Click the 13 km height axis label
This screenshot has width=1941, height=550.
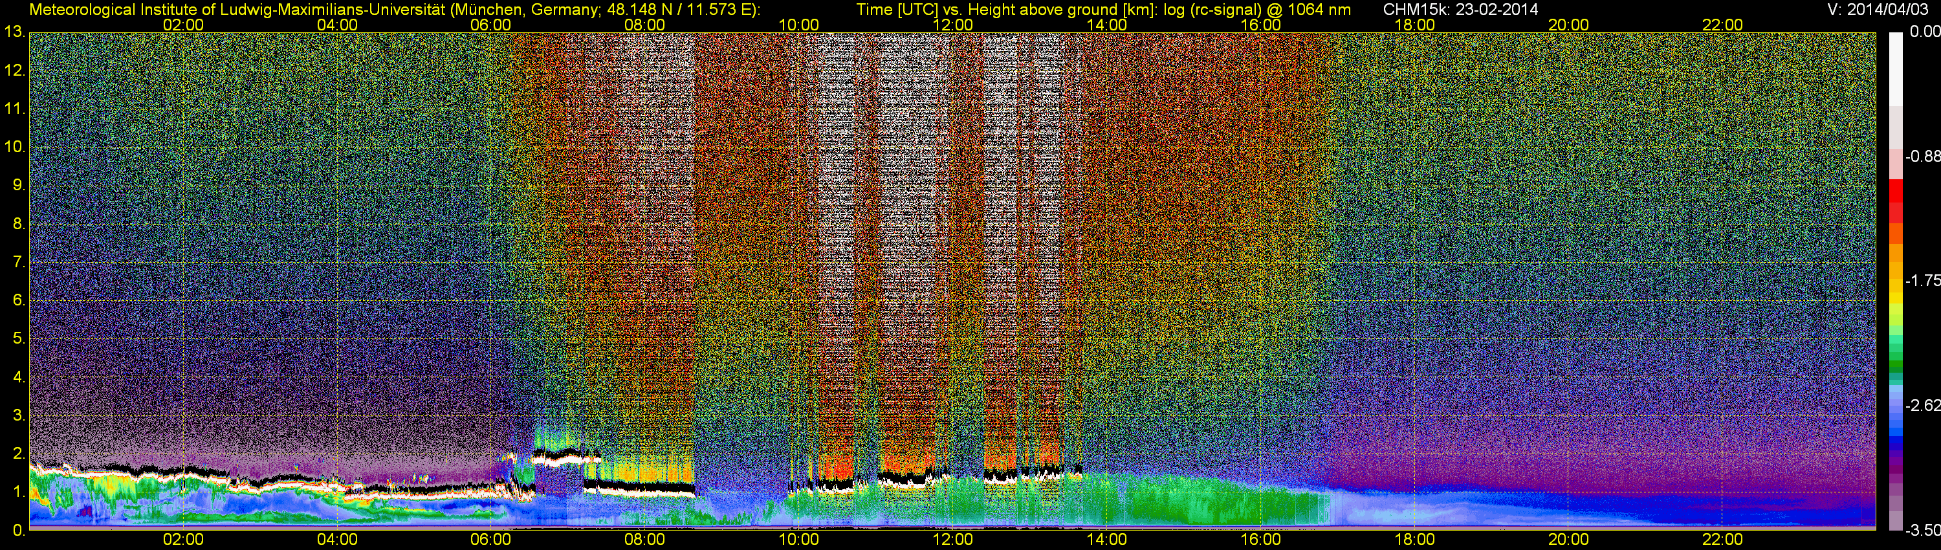[x=14, y=32]
